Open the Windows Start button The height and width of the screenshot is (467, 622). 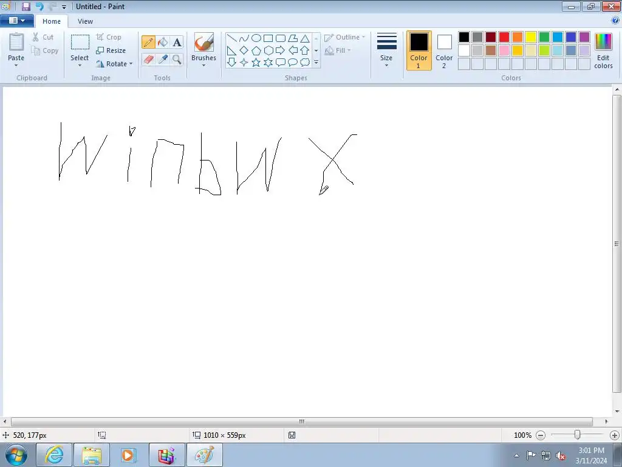[16, 455]
